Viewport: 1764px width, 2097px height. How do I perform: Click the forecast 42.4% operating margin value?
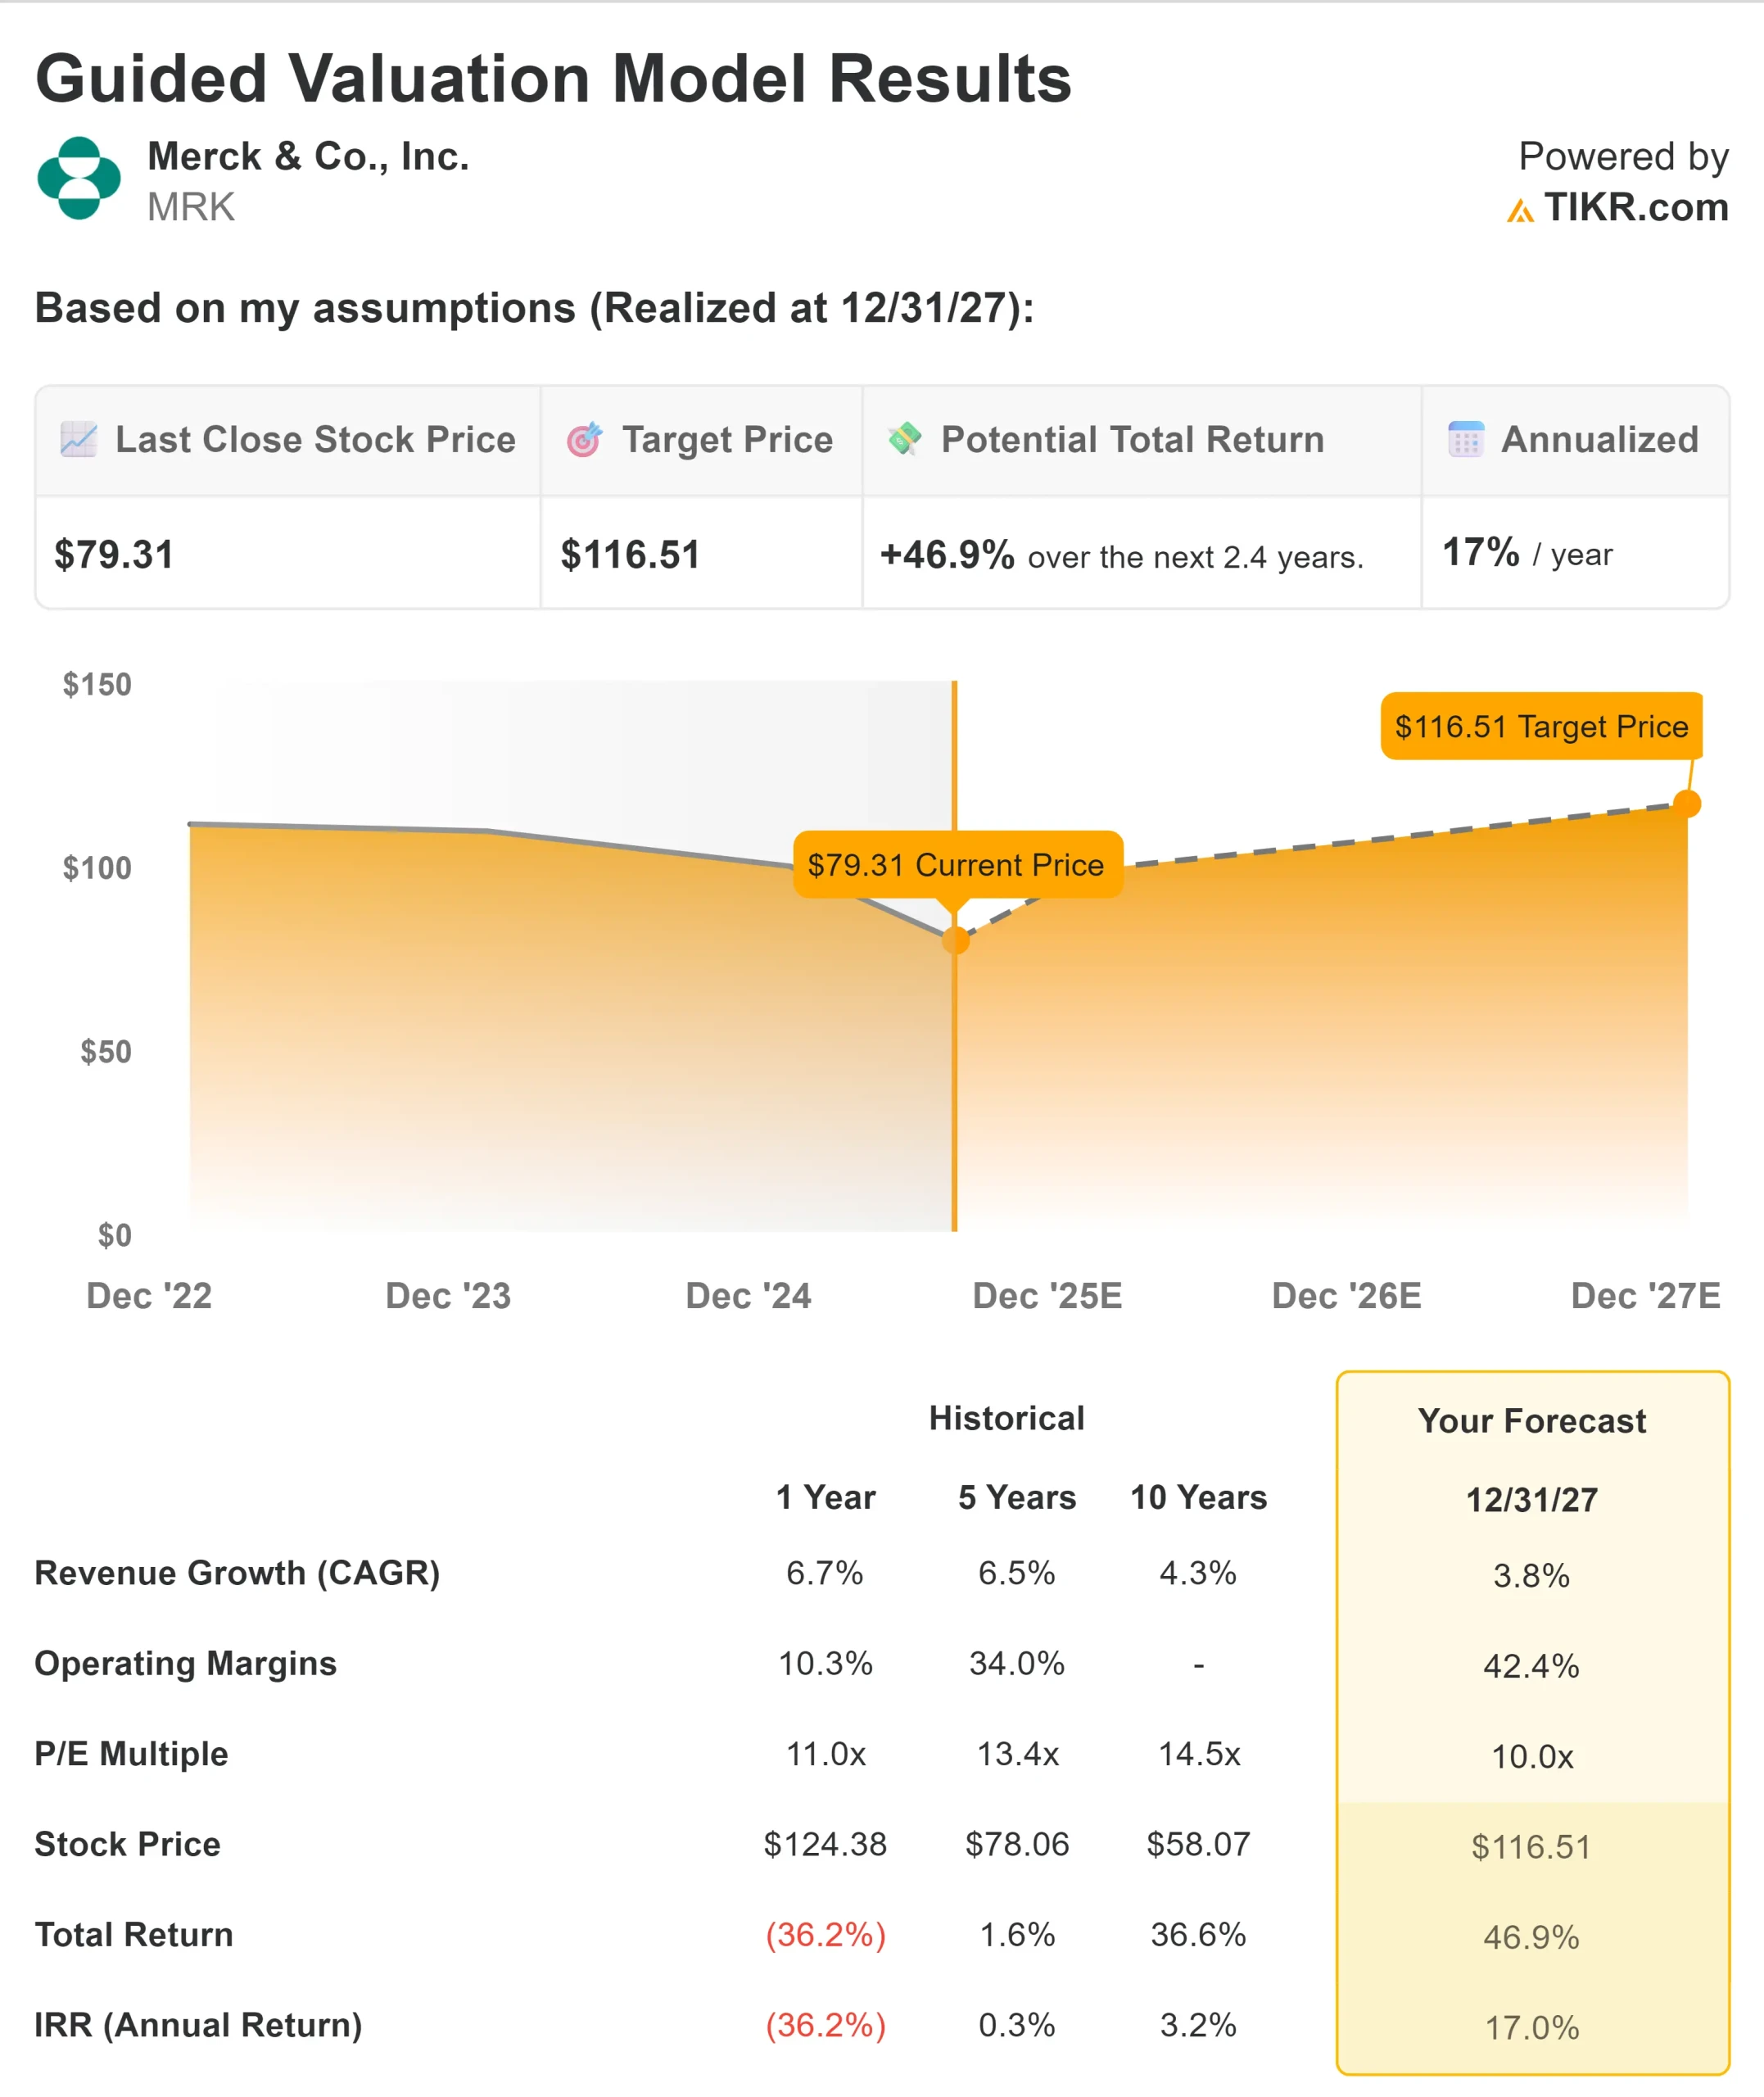click(1531, 1666)
